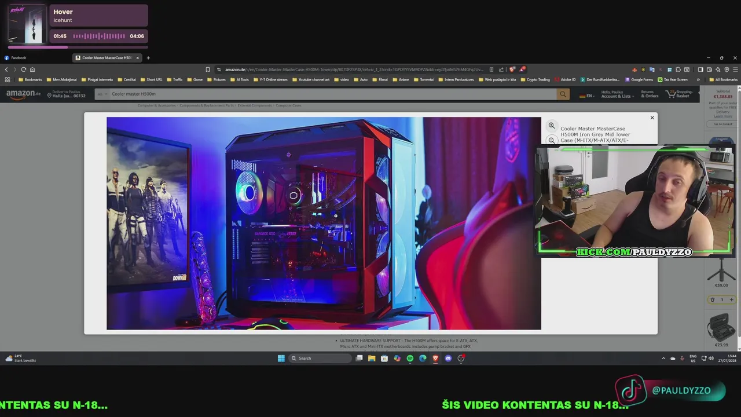Click the Amazon search field

pos(332,94)
